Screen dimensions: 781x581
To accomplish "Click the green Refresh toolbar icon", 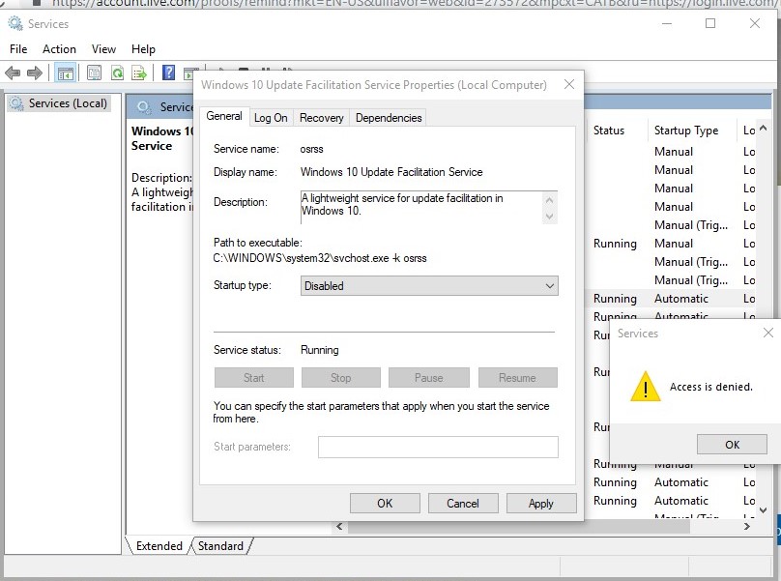I will pos(118,73).
